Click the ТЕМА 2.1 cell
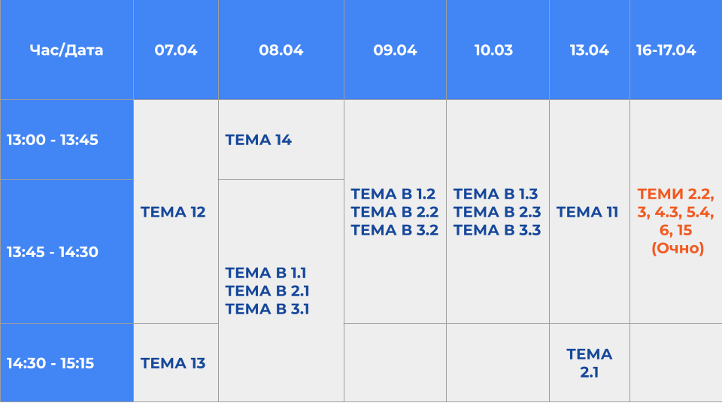This screenshot has width=722, height=406. (x=590, y=362)
